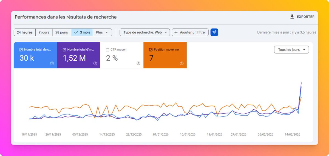329x156 pixels.
Task: Toggle the Nombre total de clics checkbox
Action: (21, 50)
